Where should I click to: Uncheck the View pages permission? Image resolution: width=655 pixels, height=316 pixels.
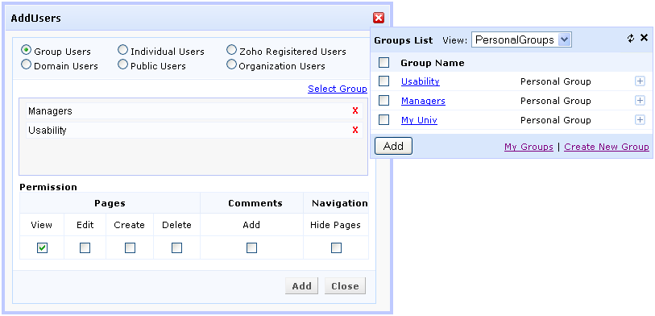[x=42, y=247]
